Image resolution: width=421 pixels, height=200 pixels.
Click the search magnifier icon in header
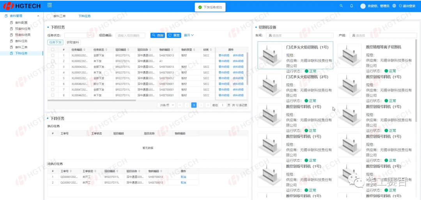pyautogui.click(x=341, y=6)
